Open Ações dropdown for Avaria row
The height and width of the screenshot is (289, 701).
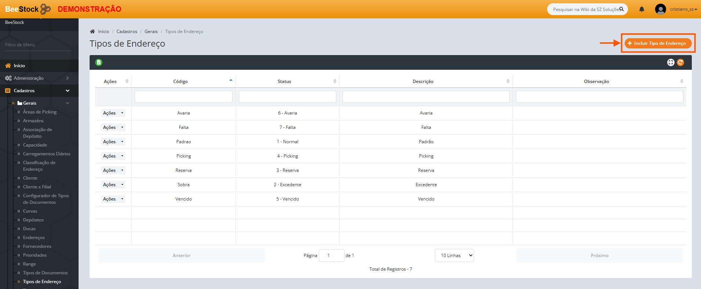[113, 113]
